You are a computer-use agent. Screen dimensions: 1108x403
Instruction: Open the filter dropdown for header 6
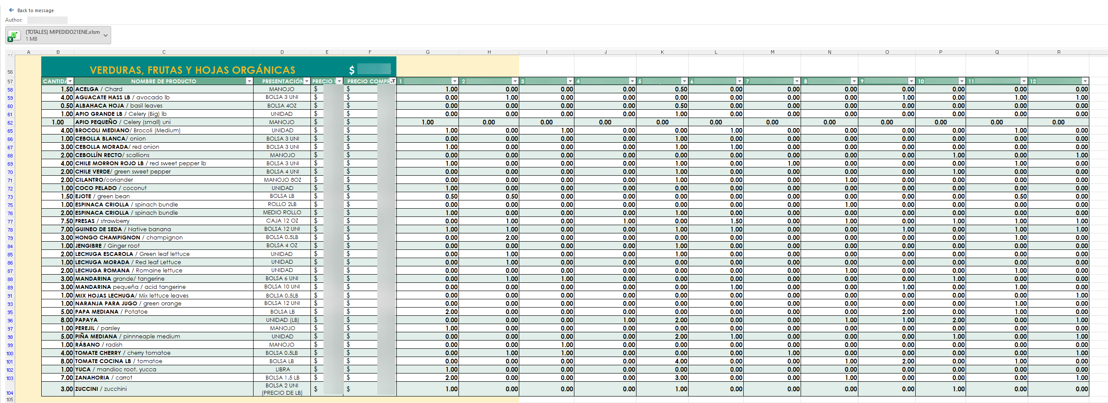(739, 81)
